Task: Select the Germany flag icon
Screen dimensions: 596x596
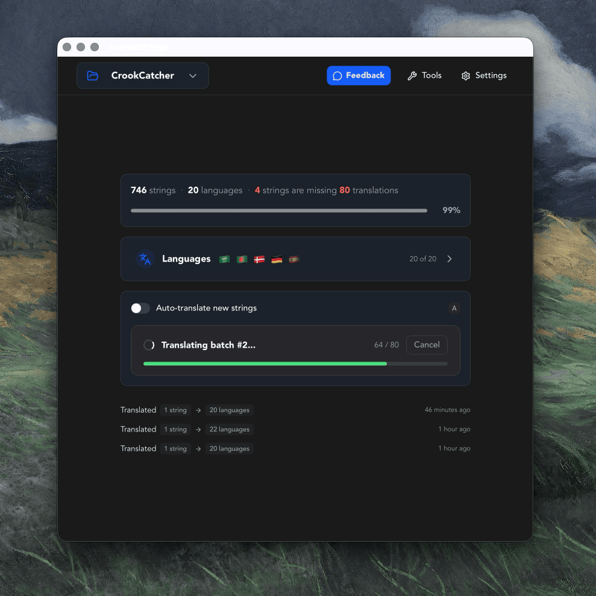Action: pyautogui.click(x=277, y=259)
